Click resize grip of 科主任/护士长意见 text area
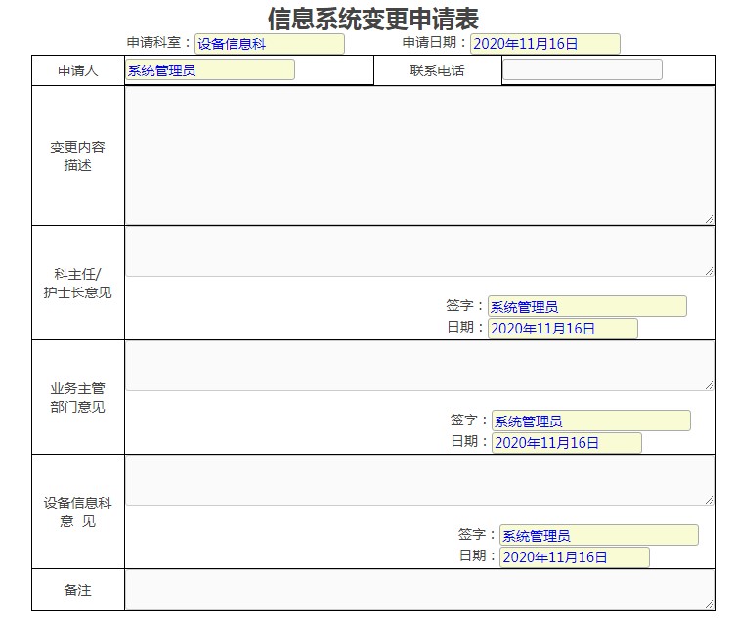Image resolution: width=734 pixels, height=621 pixels. tap(710, 271)
